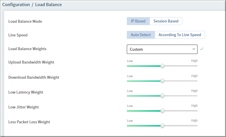Screen dimensions: 226x137
Task: Click the Load Balance Weights label
Action: pyautogui.click(x=27, y=49)
